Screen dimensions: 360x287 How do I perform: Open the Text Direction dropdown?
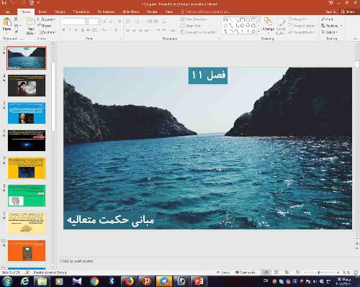[x=194, y=19]
